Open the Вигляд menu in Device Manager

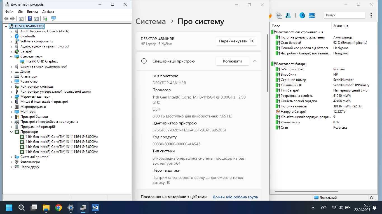[32, 12]
